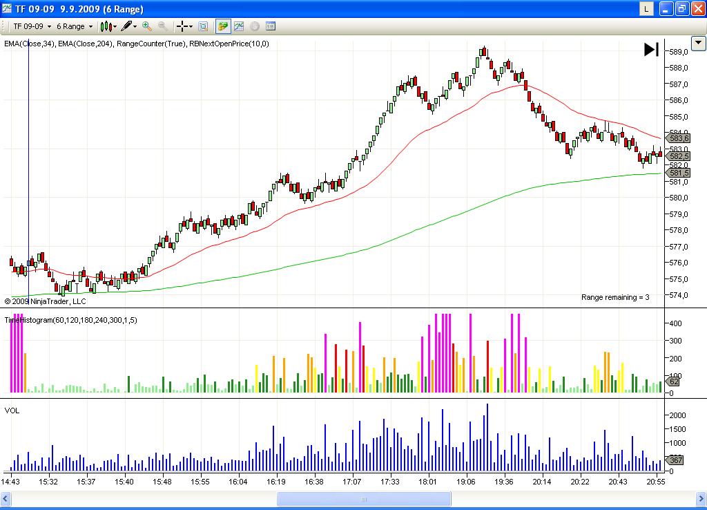Viewport: 707px width, 510px height.
Task: Expand the 6 Range interval dropdown
Action: coord(90,26)
